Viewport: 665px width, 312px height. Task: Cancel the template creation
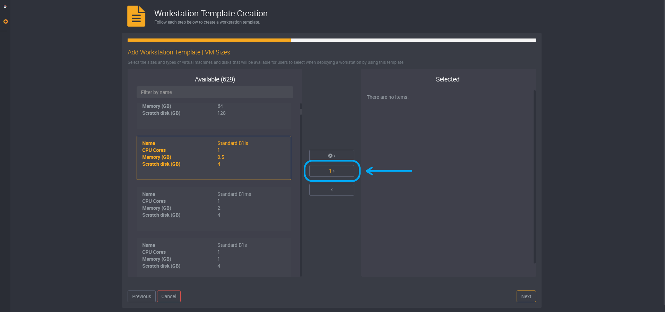point(169,296)
